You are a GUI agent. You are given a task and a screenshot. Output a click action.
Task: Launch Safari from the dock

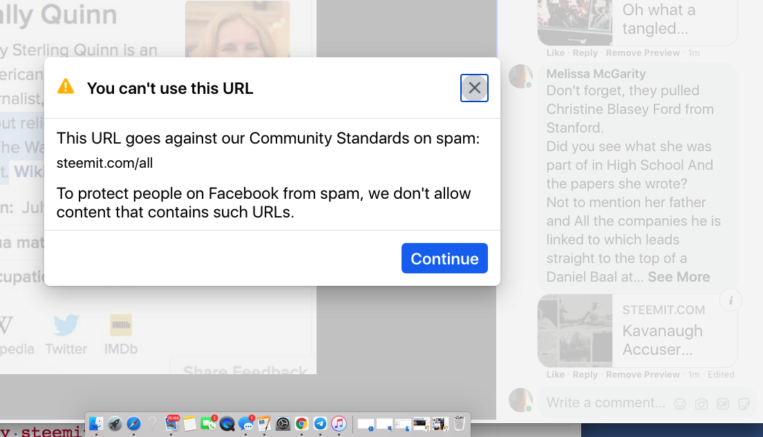[134, 423]
